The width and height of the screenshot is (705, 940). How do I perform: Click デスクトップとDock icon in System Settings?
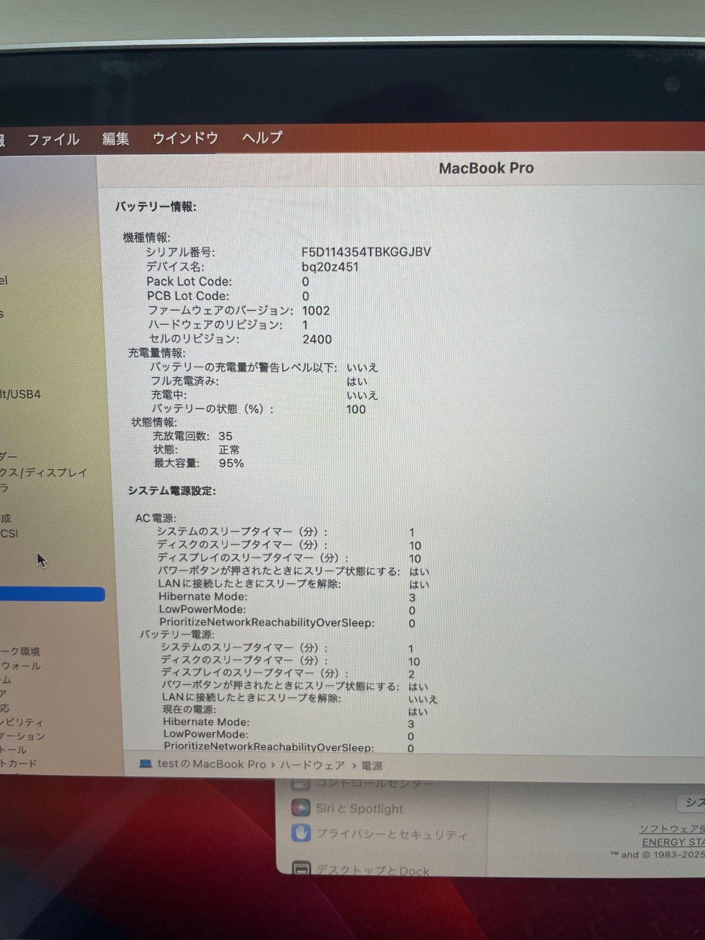[x=301, y=868]
